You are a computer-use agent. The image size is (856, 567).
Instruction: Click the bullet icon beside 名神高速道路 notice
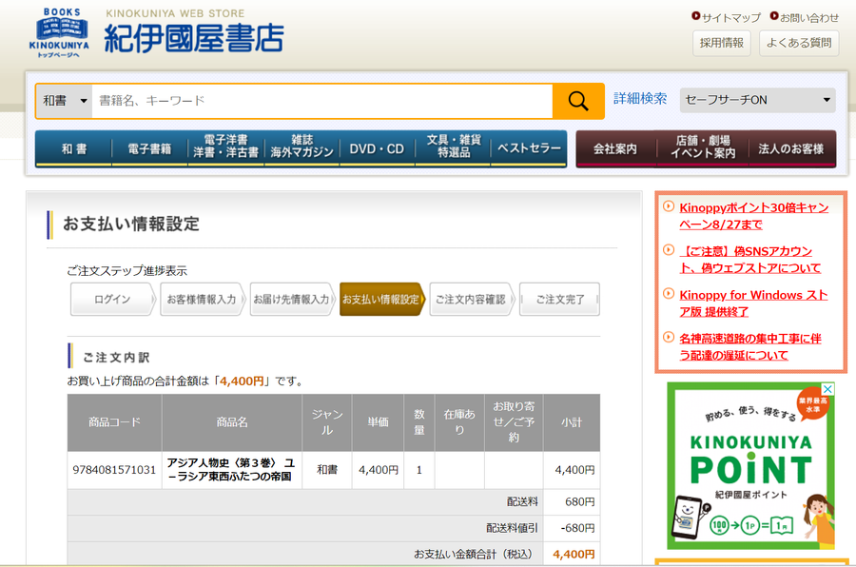pos(669,338)
